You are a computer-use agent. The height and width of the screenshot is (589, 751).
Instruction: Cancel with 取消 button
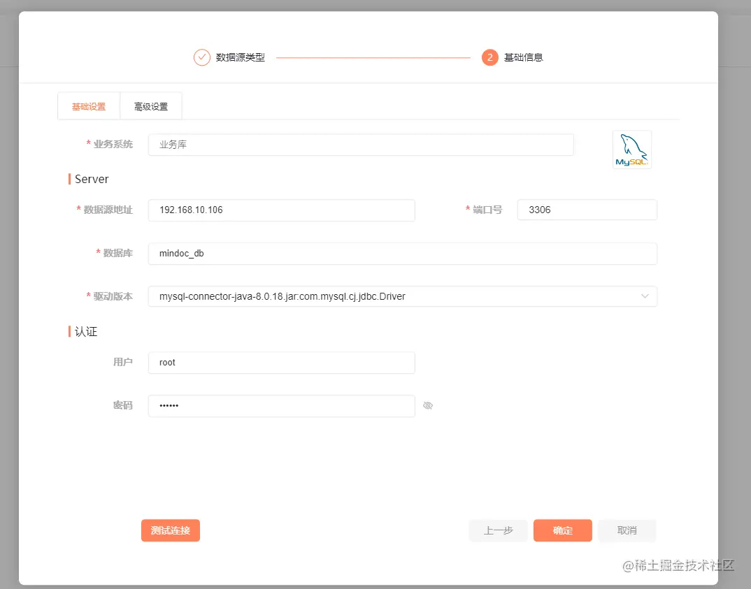pyautogui.click(x=627, y=530)
